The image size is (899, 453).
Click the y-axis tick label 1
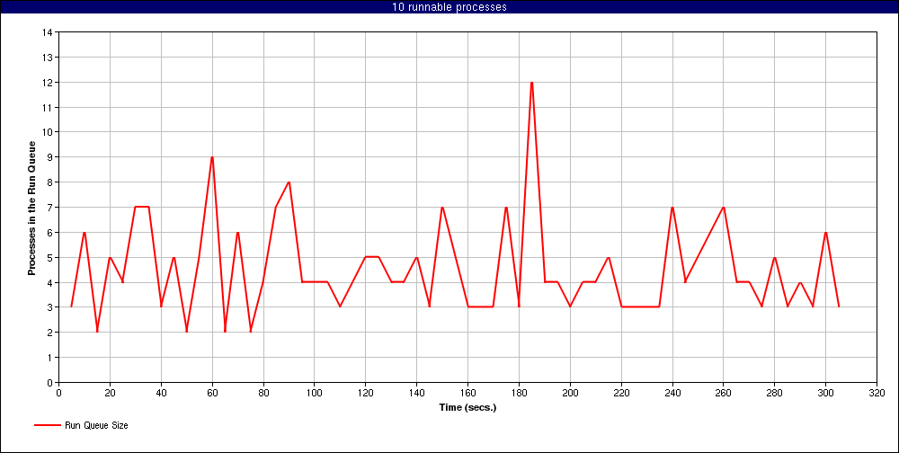click(49, 357)
